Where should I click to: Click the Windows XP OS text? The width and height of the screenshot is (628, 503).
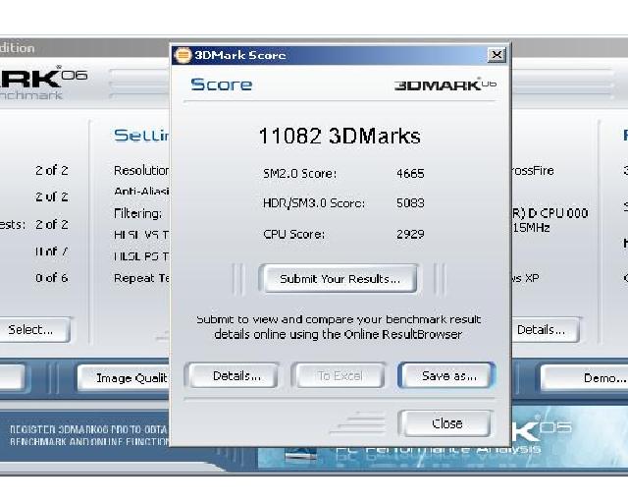coord(525,278)
